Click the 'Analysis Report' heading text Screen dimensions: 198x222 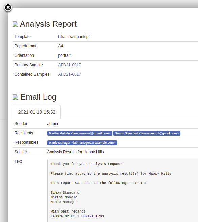[x=48, y=24]
